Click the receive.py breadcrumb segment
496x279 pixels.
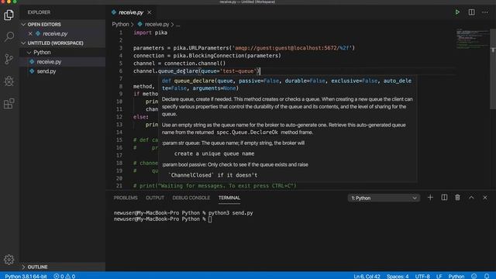pos(157,24)
